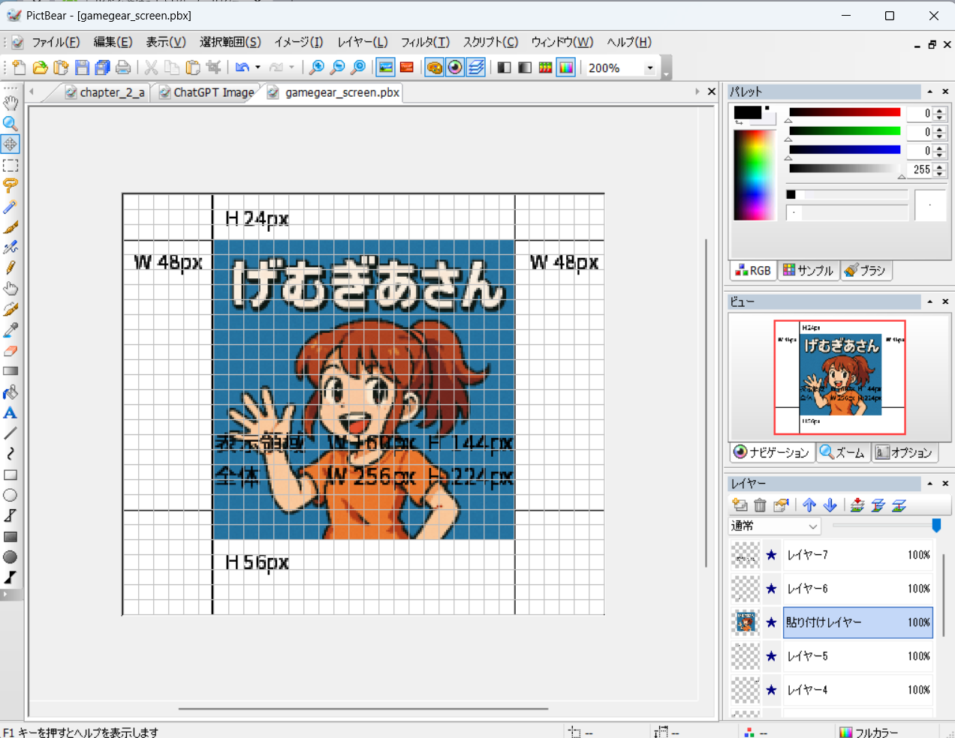
Task: Switch to the オプション view tab
Action: click(904, 452)
